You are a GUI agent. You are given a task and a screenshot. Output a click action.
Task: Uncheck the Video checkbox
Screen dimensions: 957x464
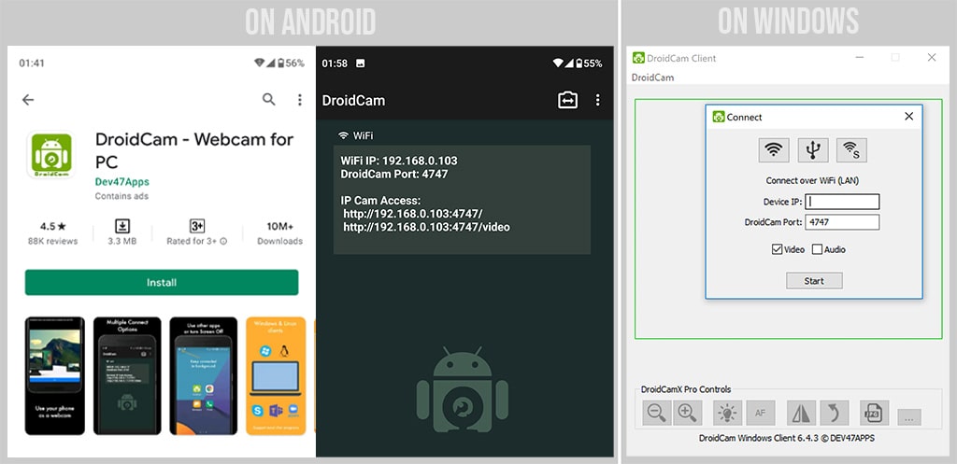777,249
